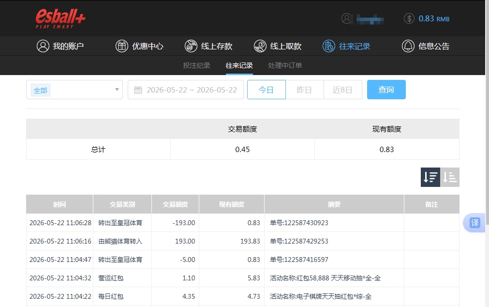
Task: Sort records in descending order
Action: click(430, 177)
